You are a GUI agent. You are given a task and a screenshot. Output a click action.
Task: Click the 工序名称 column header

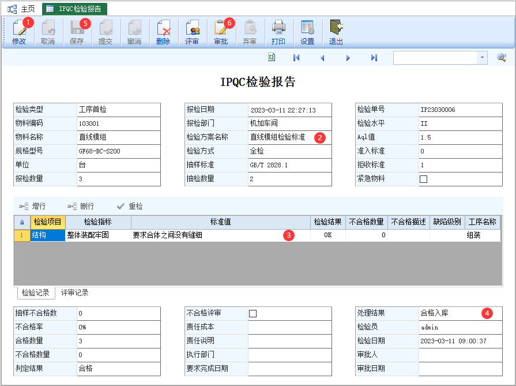pos(483,222)
